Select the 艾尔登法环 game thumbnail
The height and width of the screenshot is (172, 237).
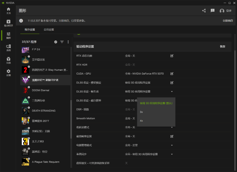click(25, 60)
